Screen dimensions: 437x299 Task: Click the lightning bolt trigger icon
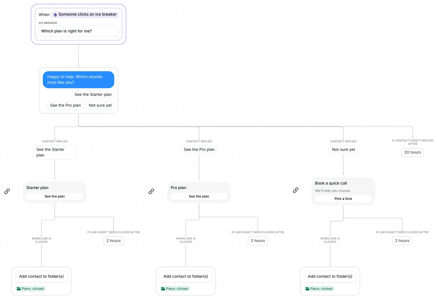[55, 15]
